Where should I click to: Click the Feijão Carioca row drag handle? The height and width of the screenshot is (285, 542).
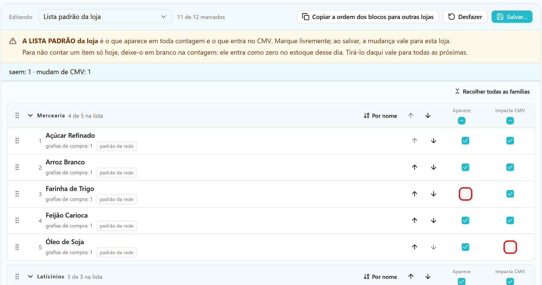pyautogui.click(x=17, y=220)
